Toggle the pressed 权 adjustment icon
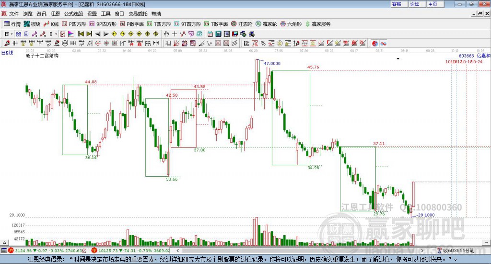 coord(62,34)
